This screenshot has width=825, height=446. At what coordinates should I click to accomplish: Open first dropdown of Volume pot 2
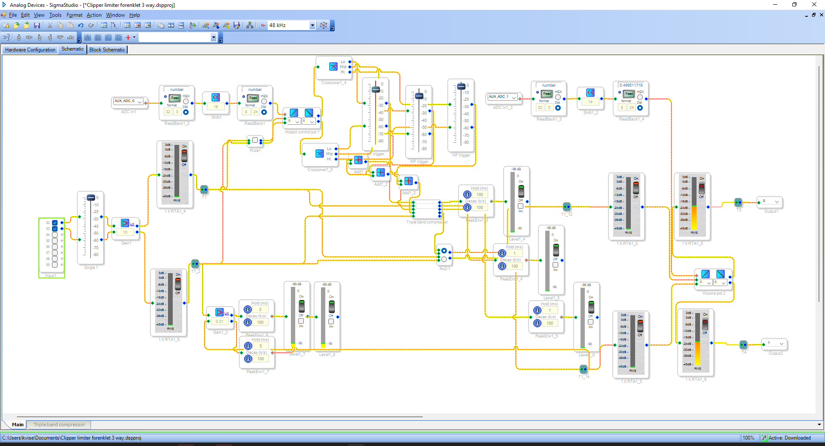click(706, 283)
